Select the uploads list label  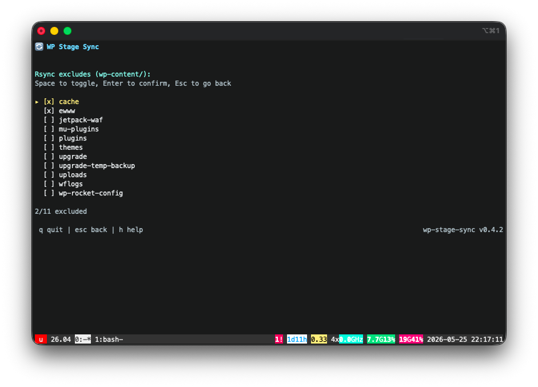73,175
